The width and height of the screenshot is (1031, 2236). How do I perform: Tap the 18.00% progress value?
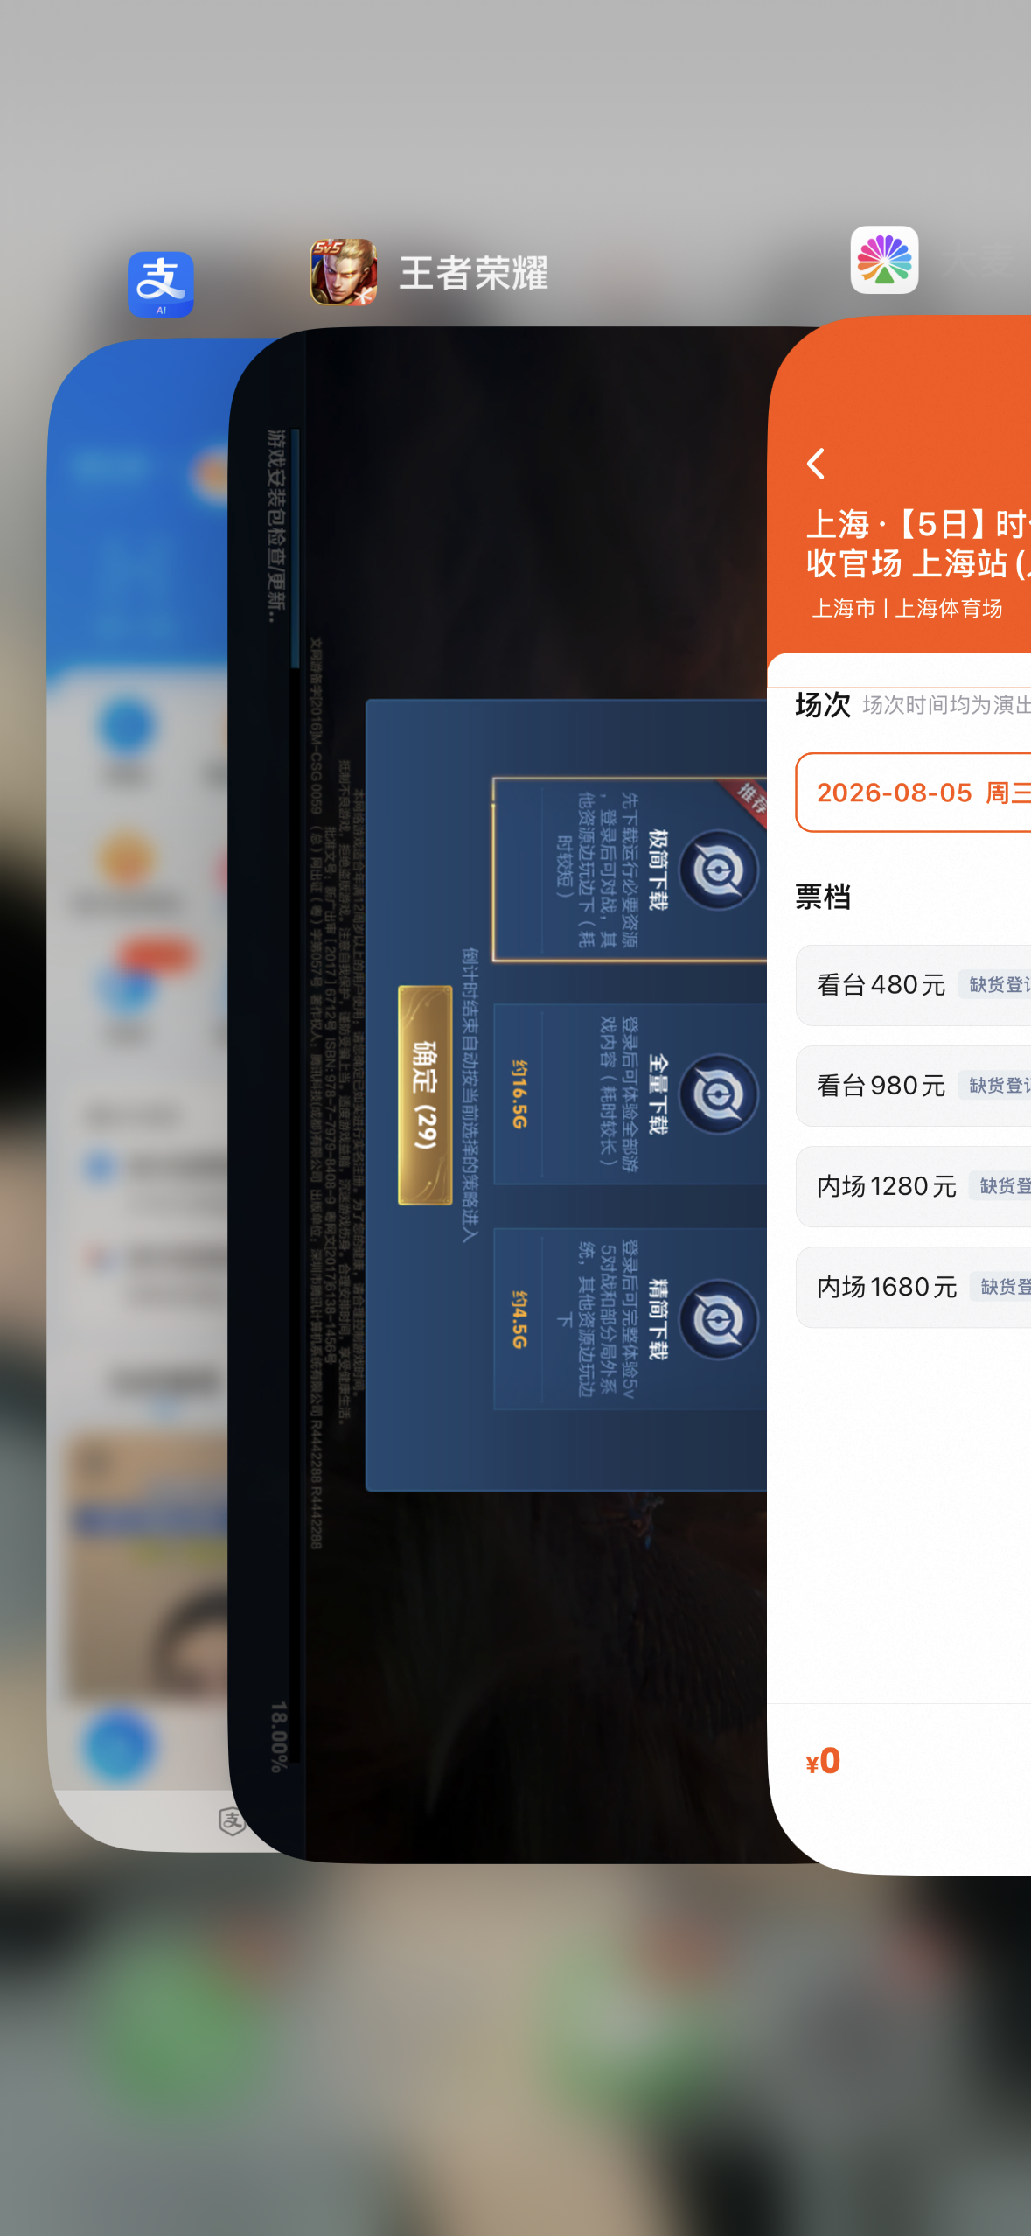pyautogui.click(x=278, y=1736)
